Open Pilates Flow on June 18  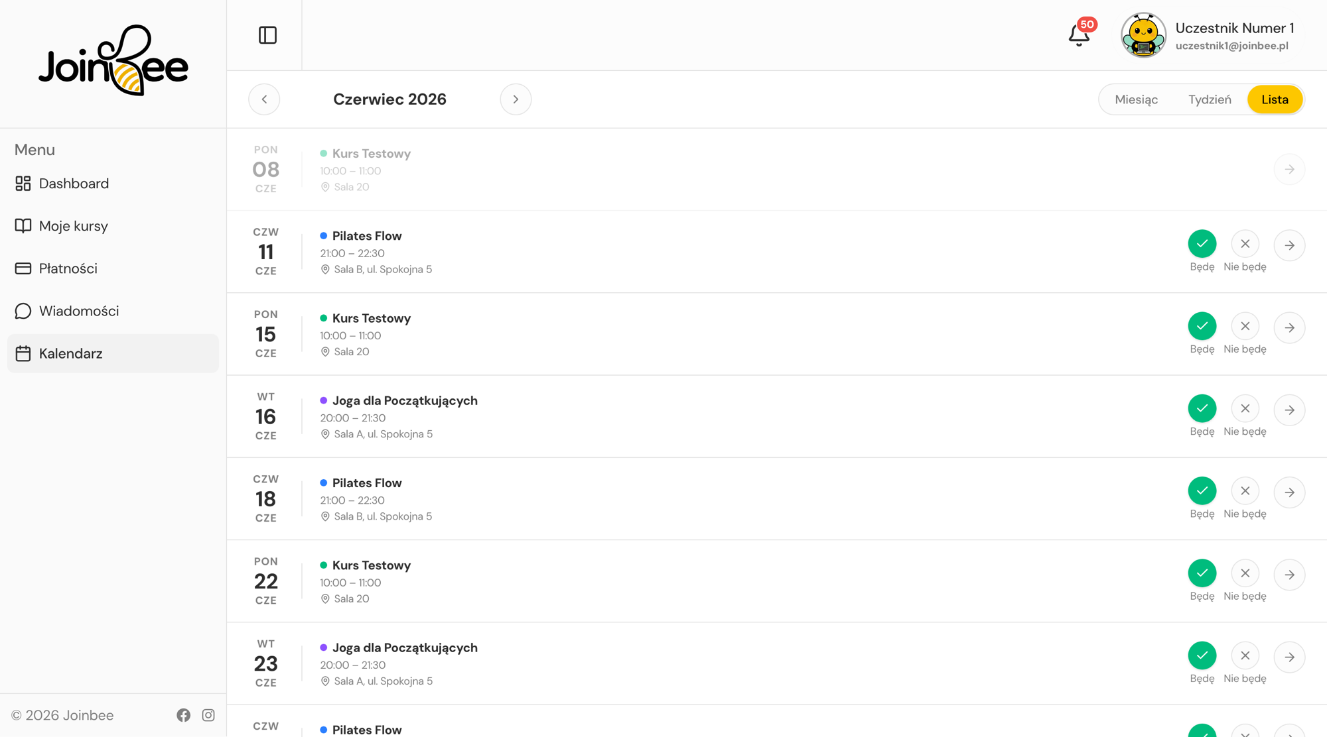(367, 482)
